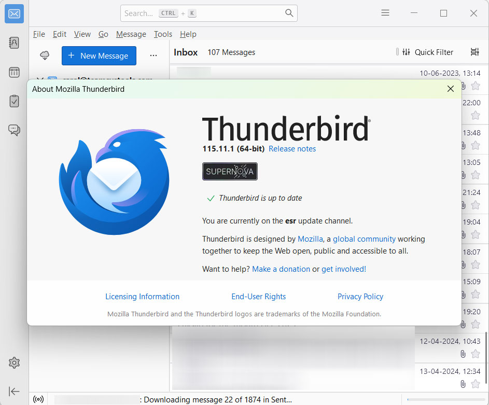Close the About Mozilla Thunderbird dialog
489x405 pixels.
coord(450,89)
